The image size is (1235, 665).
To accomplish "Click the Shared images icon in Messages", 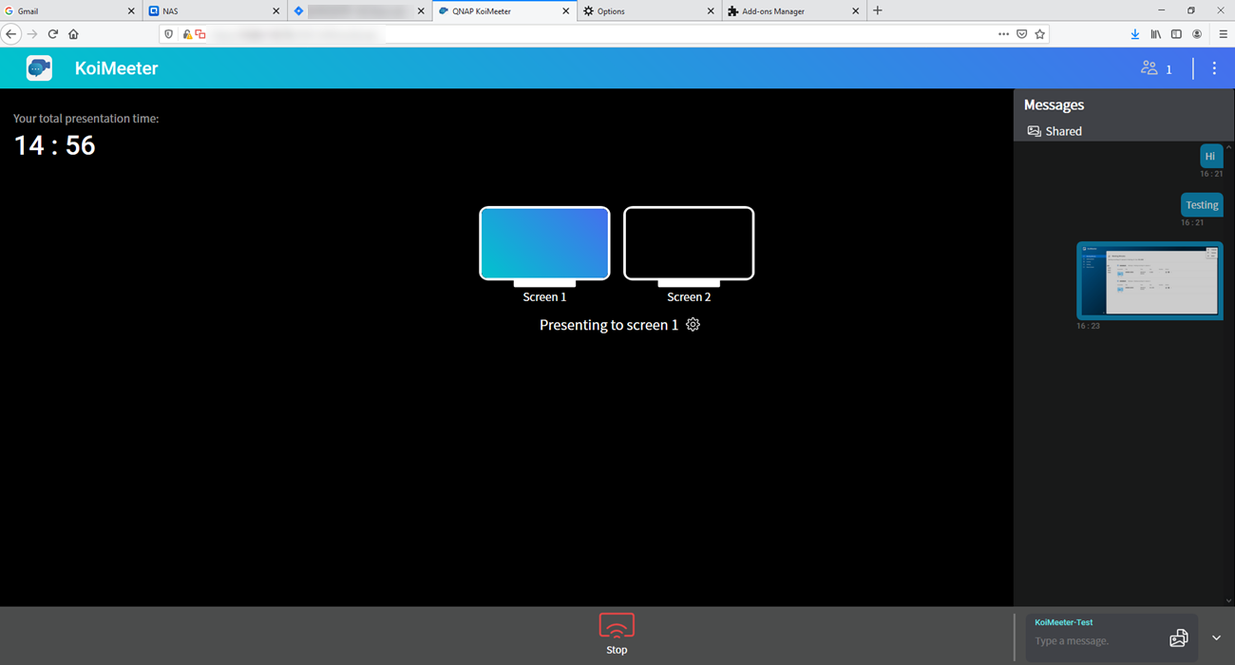I will click(1035, 131).
